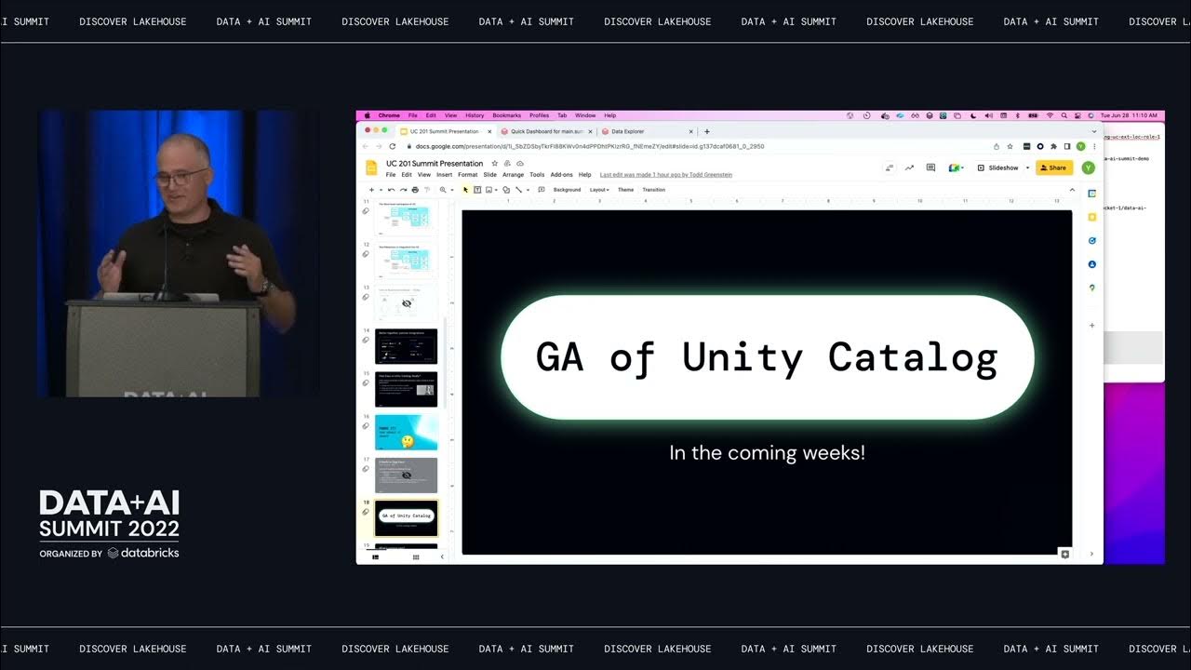This screenshot has height=670, width=1191.
Task: Bookmark this page with the star
Action: (x=1010, y=146)
